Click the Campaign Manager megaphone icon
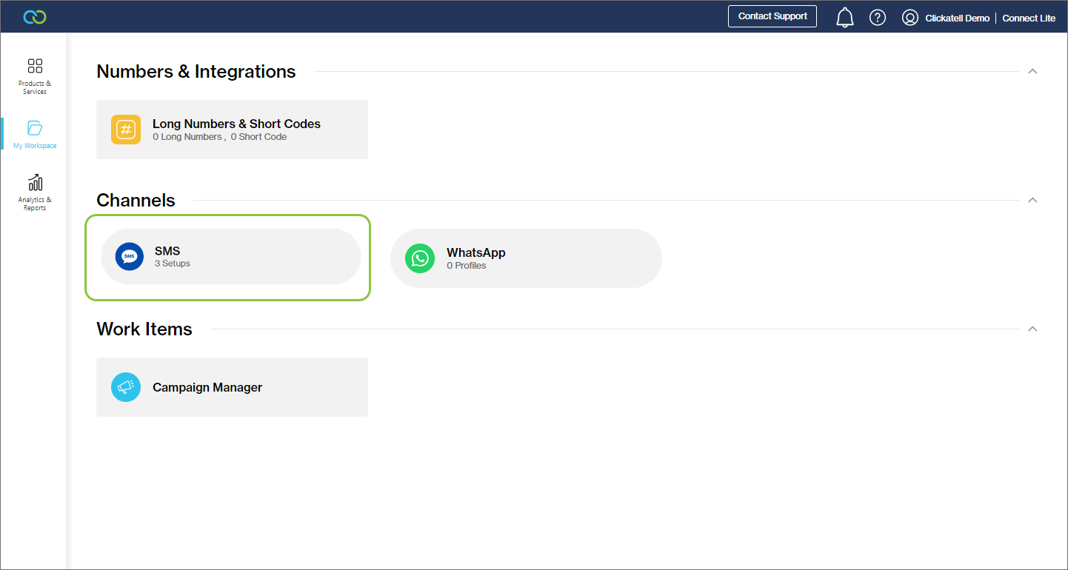1068x570 pixels. [x=126, y=387]
